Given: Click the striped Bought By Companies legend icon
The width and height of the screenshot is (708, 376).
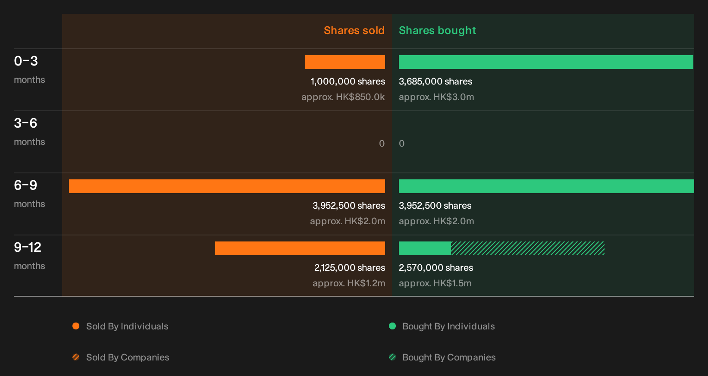Looking at the screenshot, I should (392, 357).
